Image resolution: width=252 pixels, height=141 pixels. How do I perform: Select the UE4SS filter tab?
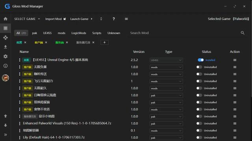tap(47, 33)
